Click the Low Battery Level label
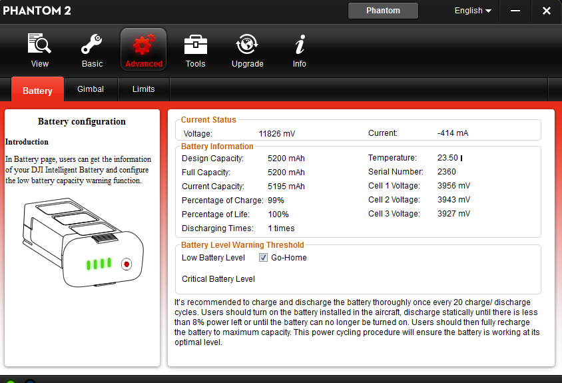The height and width of the screenshot is (383, 562). [213, 258]
